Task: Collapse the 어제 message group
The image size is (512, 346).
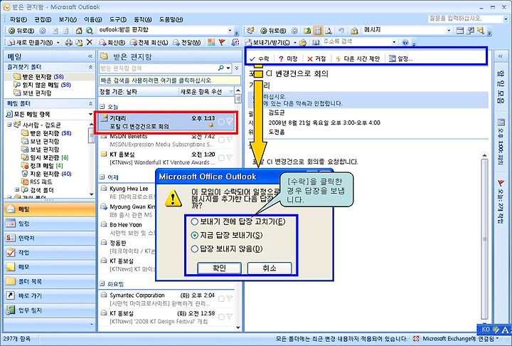Action: click(x=102, y=177)
